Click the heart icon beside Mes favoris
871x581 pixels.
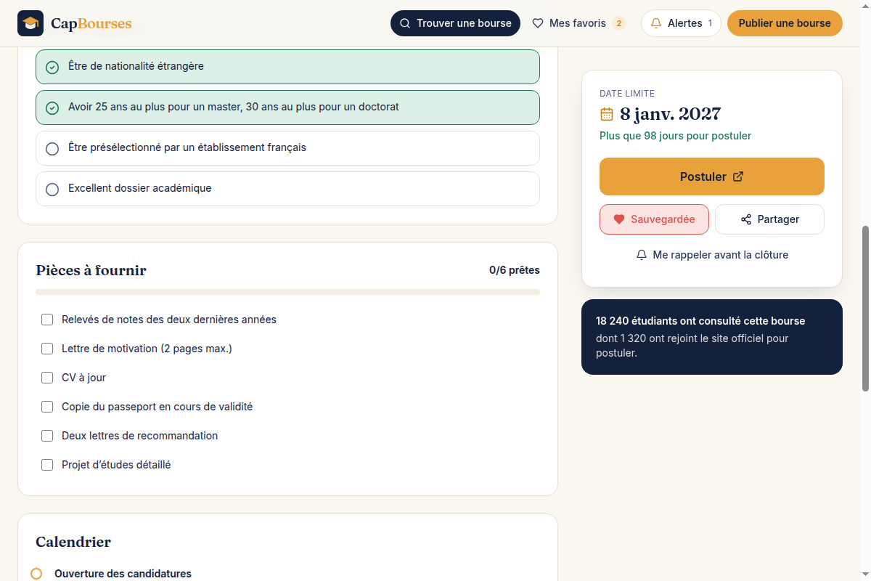[x=538, y=23]
